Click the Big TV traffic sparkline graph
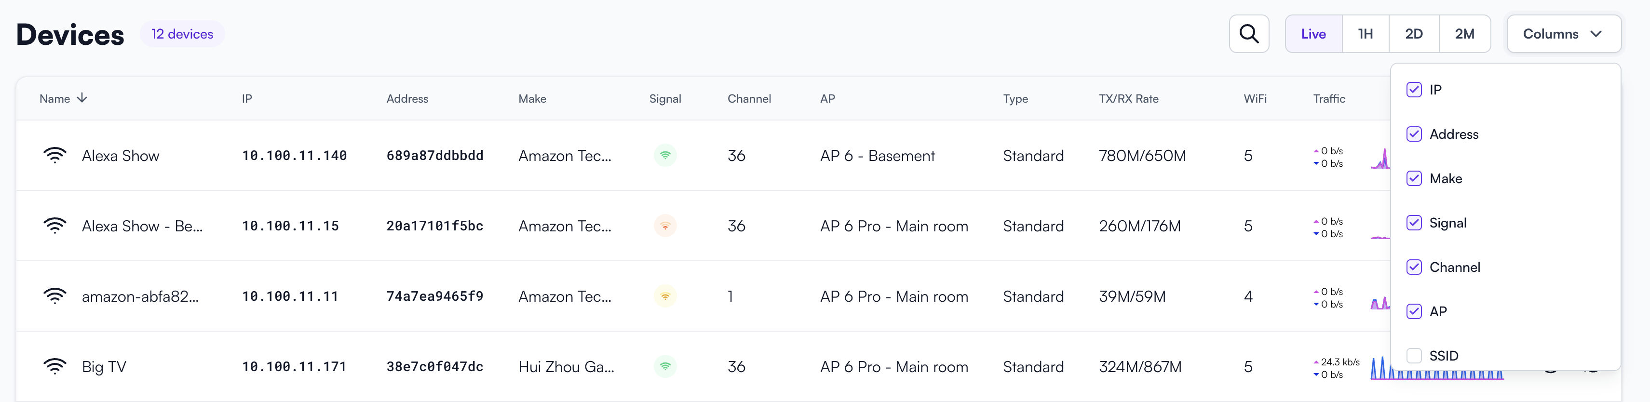Screen dimensions: 1650x402 (1437, 367)
